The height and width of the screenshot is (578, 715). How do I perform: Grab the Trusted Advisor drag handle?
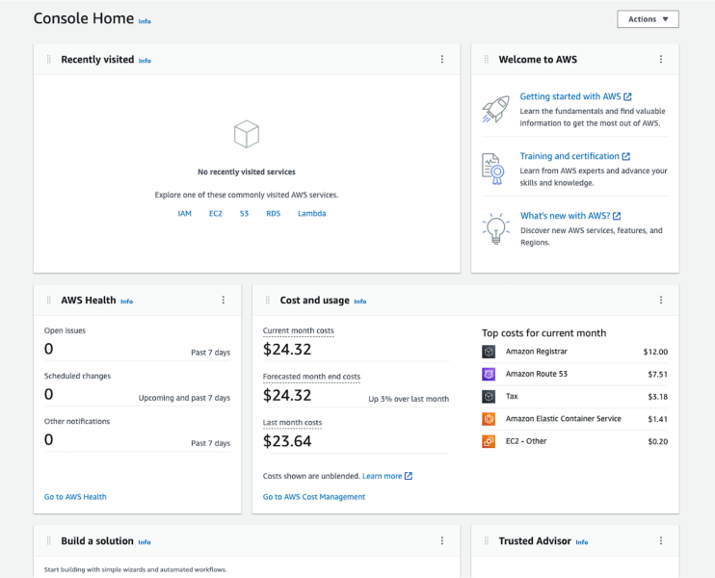click(487, 540)
